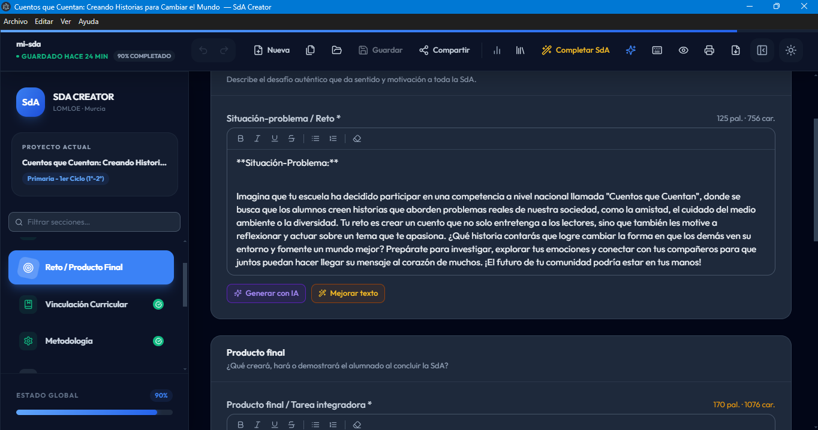This screenshot has height=430, width=818.
Task: Open a project with the folder icon
Action: (336, 50)
